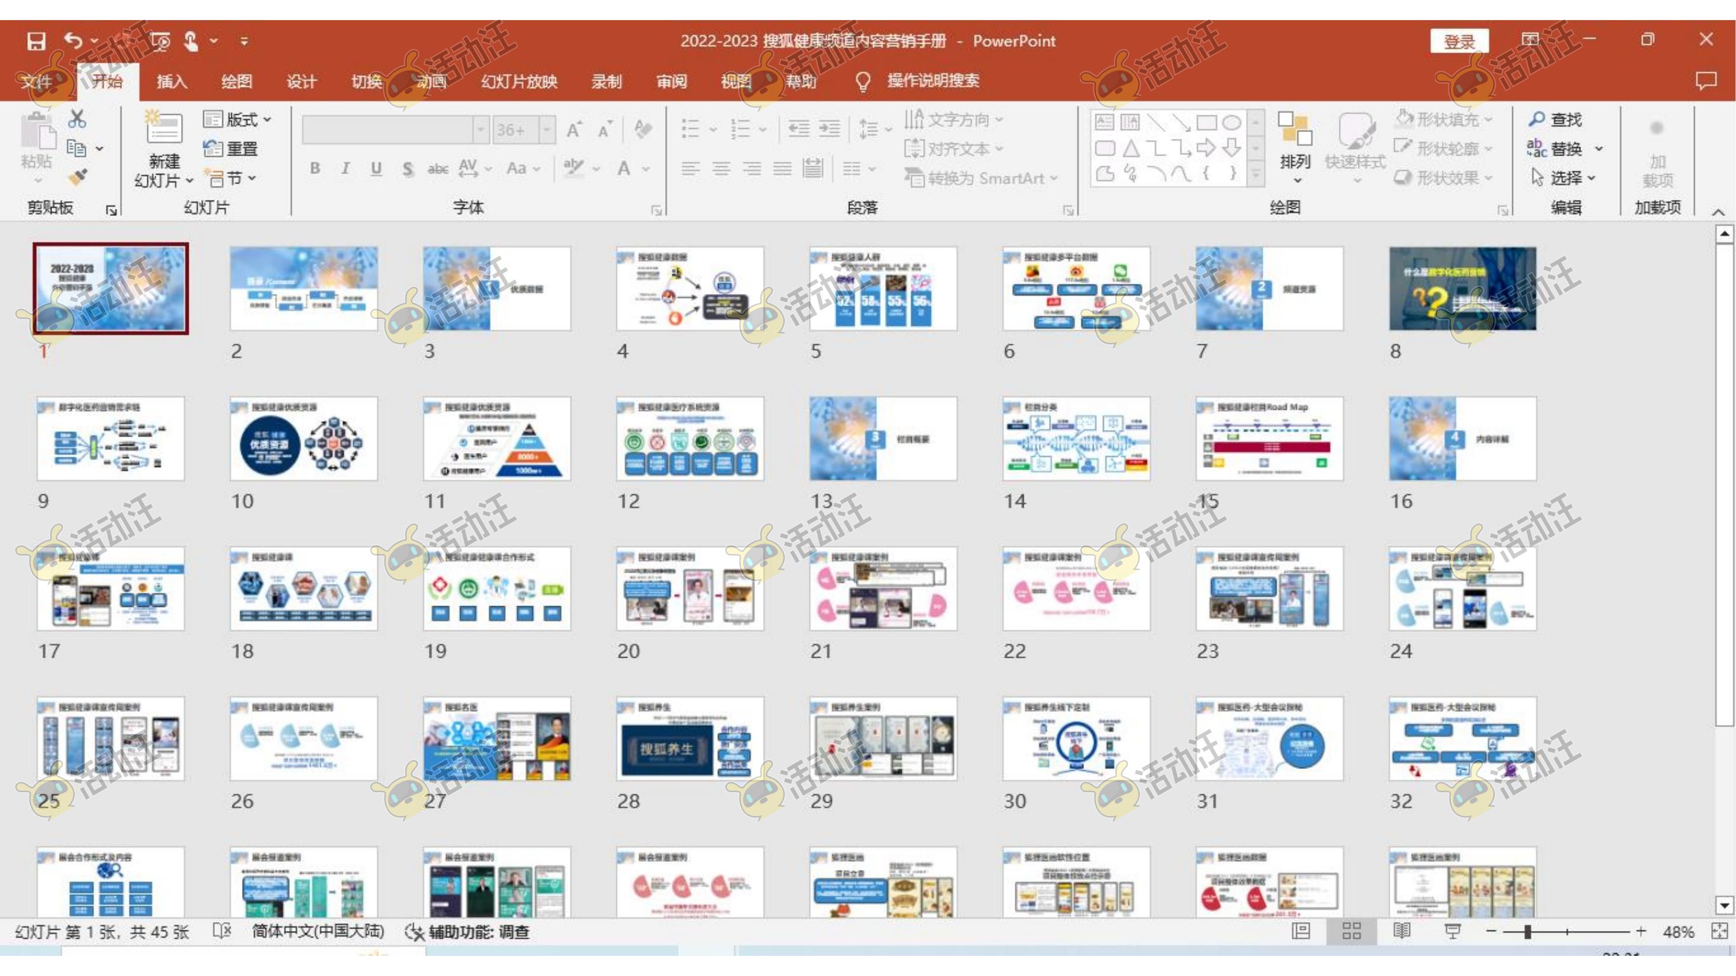Open the comments icon at top right
1736x976 pixels.
click(x=1706, y=81)
